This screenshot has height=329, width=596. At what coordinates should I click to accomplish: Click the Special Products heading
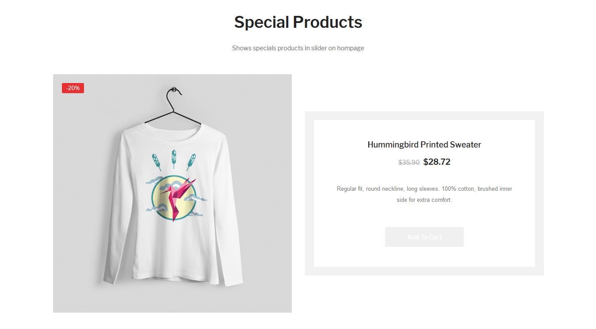(x=298, y=22)
